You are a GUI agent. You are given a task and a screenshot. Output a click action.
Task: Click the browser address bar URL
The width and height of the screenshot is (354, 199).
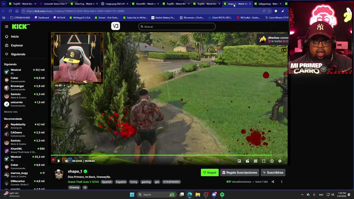pyautogui.click(x=76, y=11)
